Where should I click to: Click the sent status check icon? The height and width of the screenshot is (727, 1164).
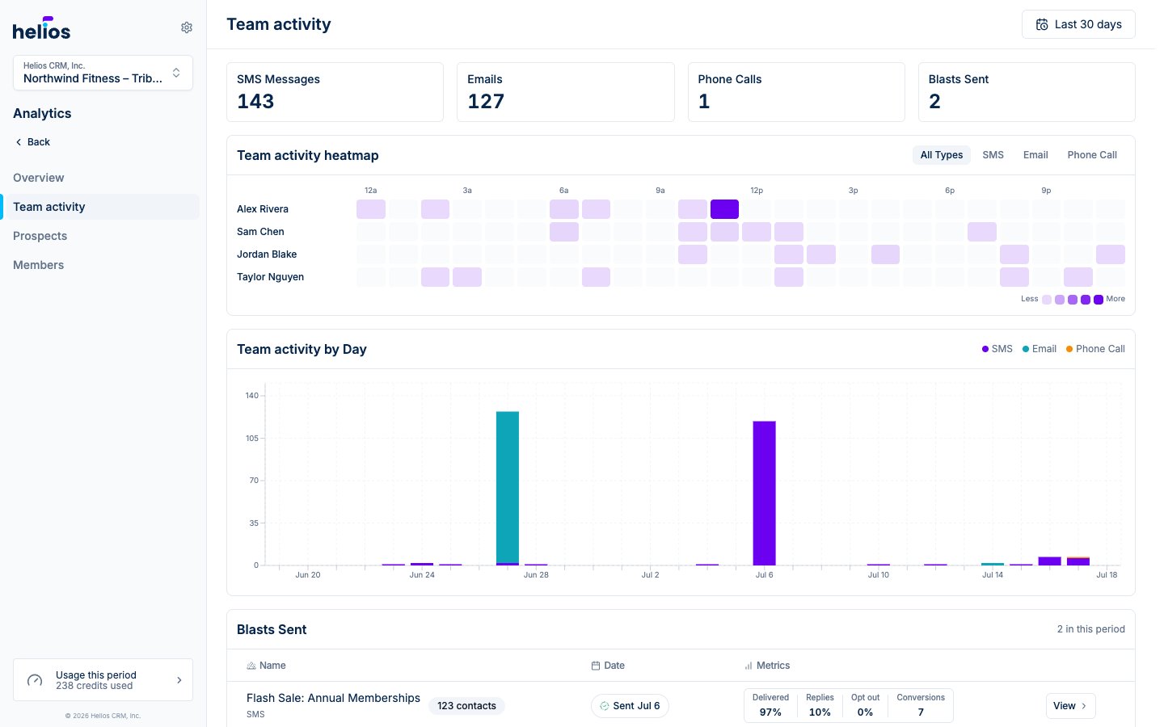[x=605, y=706]
